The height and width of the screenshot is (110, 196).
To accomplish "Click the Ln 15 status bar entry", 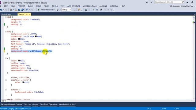I will (149, 109).
